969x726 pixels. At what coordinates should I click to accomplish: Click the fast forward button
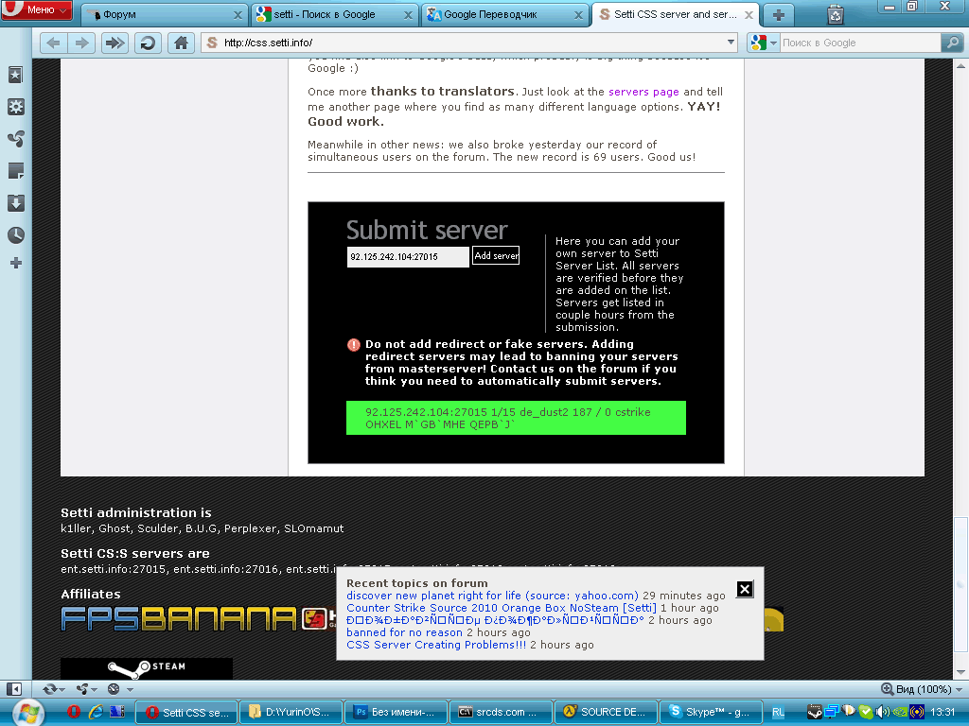(115, 43)
